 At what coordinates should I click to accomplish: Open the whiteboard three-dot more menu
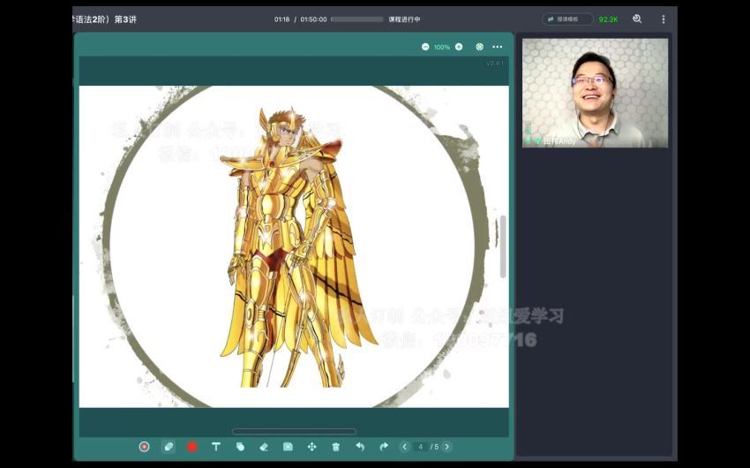pyautogui.click(x=498, y=47)
